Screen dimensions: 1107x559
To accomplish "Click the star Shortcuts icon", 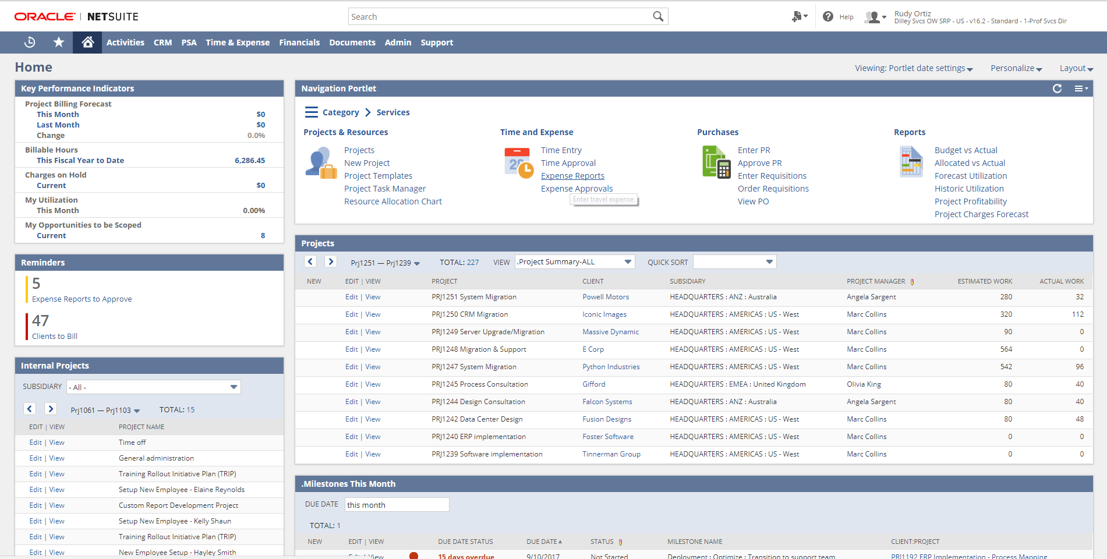I will (x=58, y=42).
